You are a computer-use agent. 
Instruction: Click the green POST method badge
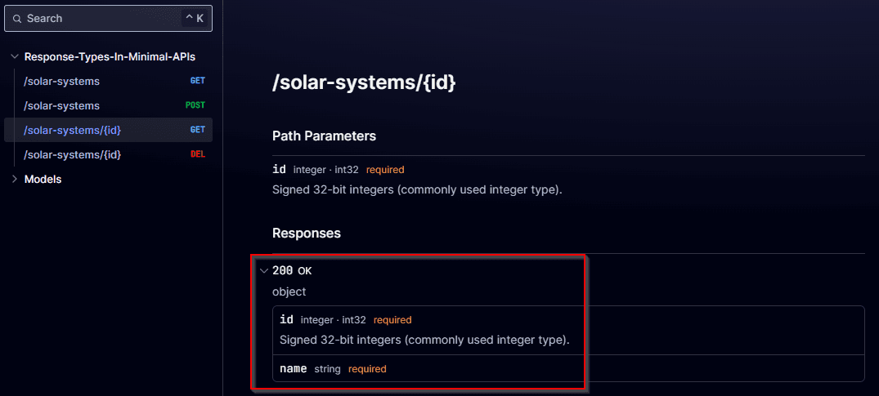(x=195, y=105)
